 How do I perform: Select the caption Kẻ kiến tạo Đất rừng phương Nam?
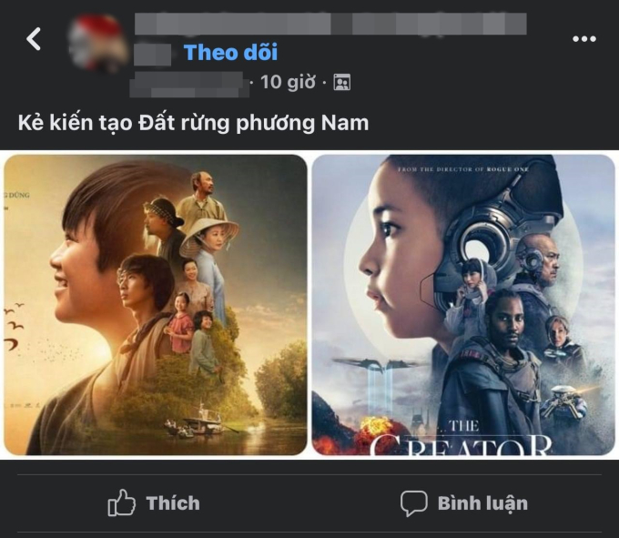(x=193, y=123)
